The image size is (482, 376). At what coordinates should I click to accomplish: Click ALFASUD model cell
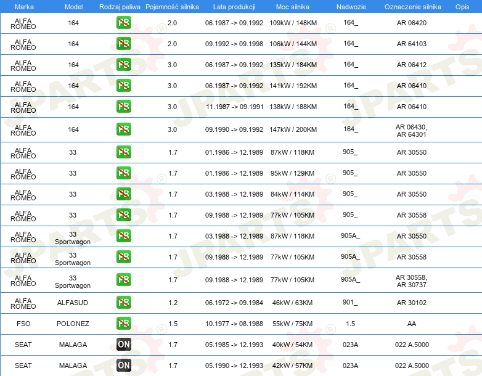[73, 303]
